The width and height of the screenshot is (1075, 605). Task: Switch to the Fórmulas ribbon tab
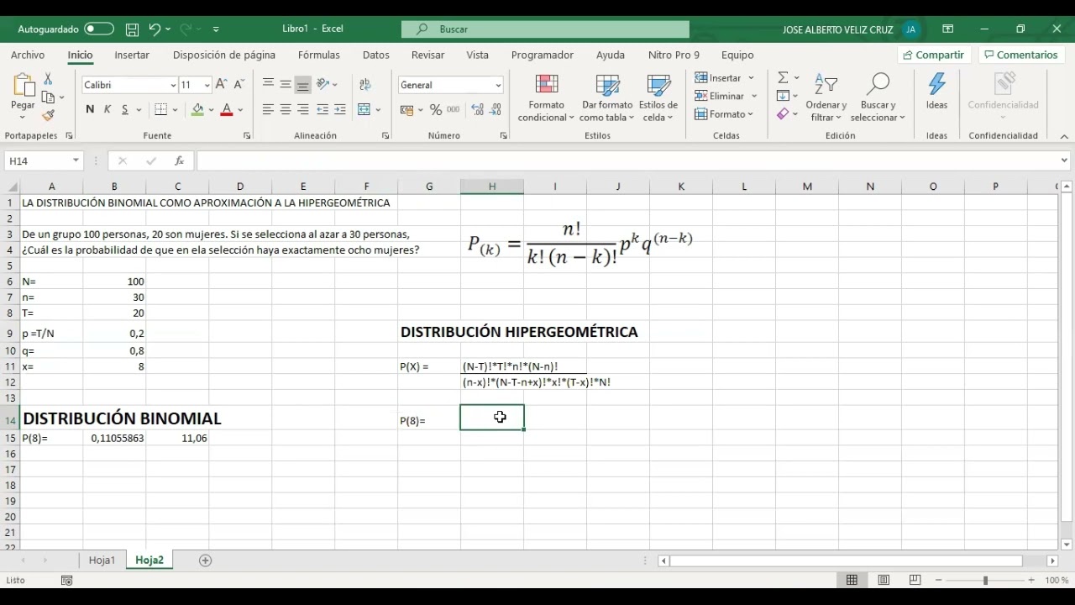click(318, 55)
